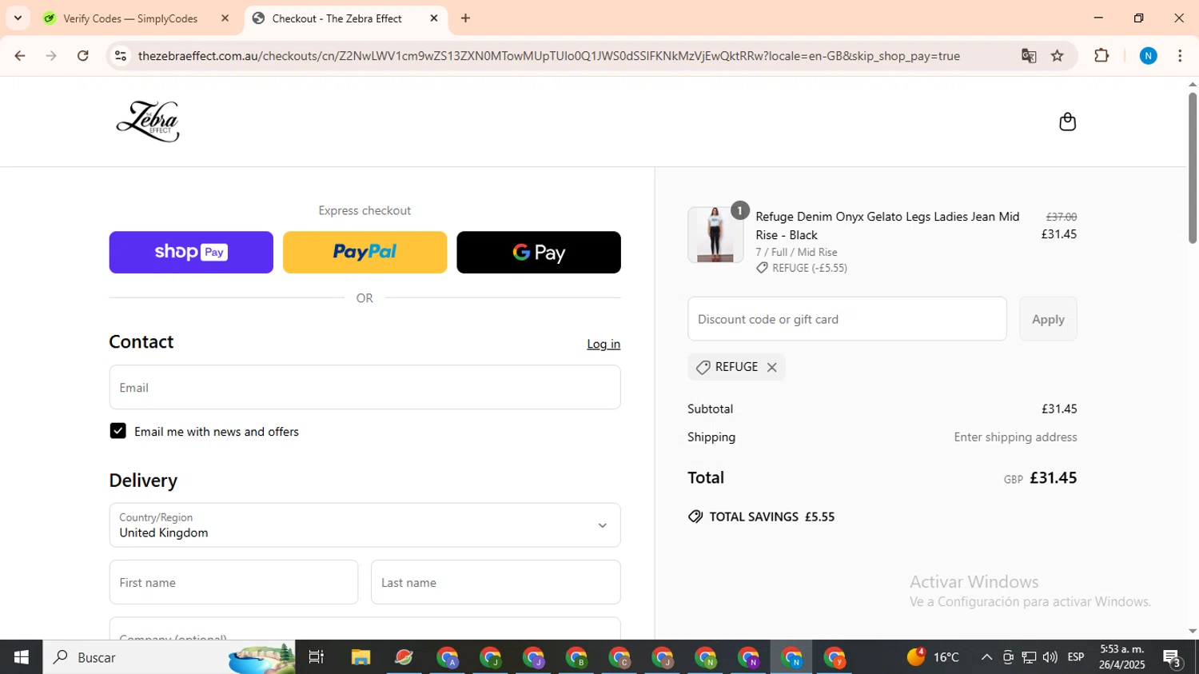Viewport: 1199px width, 674px height.
Task: Apply the discount code
Action: 1048,319
